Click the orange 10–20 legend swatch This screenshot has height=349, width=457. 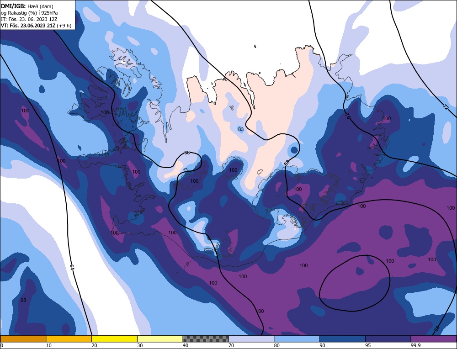tap(69, 339)
